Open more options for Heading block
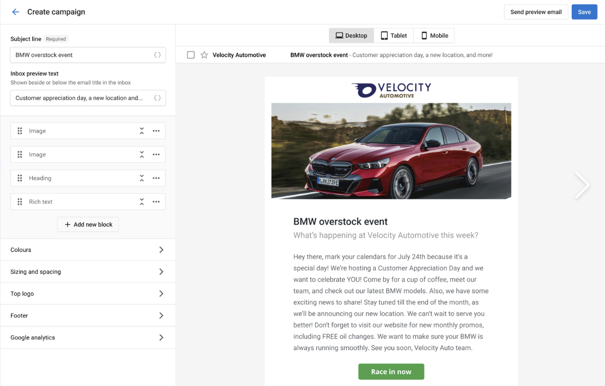This screenshot has width=605, height=386. (x=156, y=178)
